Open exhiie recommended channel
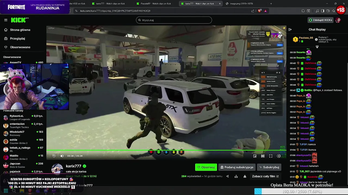The height and width of the screenshot is (195, 348). coord(23,141)
